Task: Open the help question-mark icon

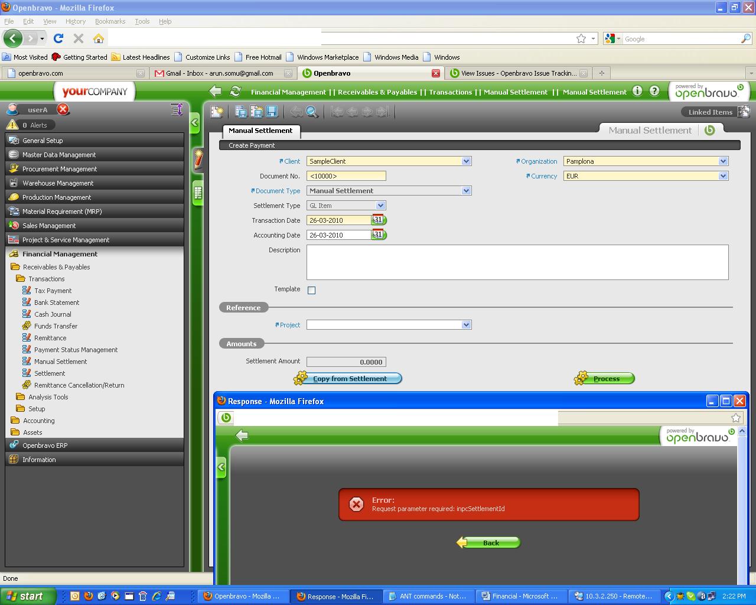Action: coord(654,91)
